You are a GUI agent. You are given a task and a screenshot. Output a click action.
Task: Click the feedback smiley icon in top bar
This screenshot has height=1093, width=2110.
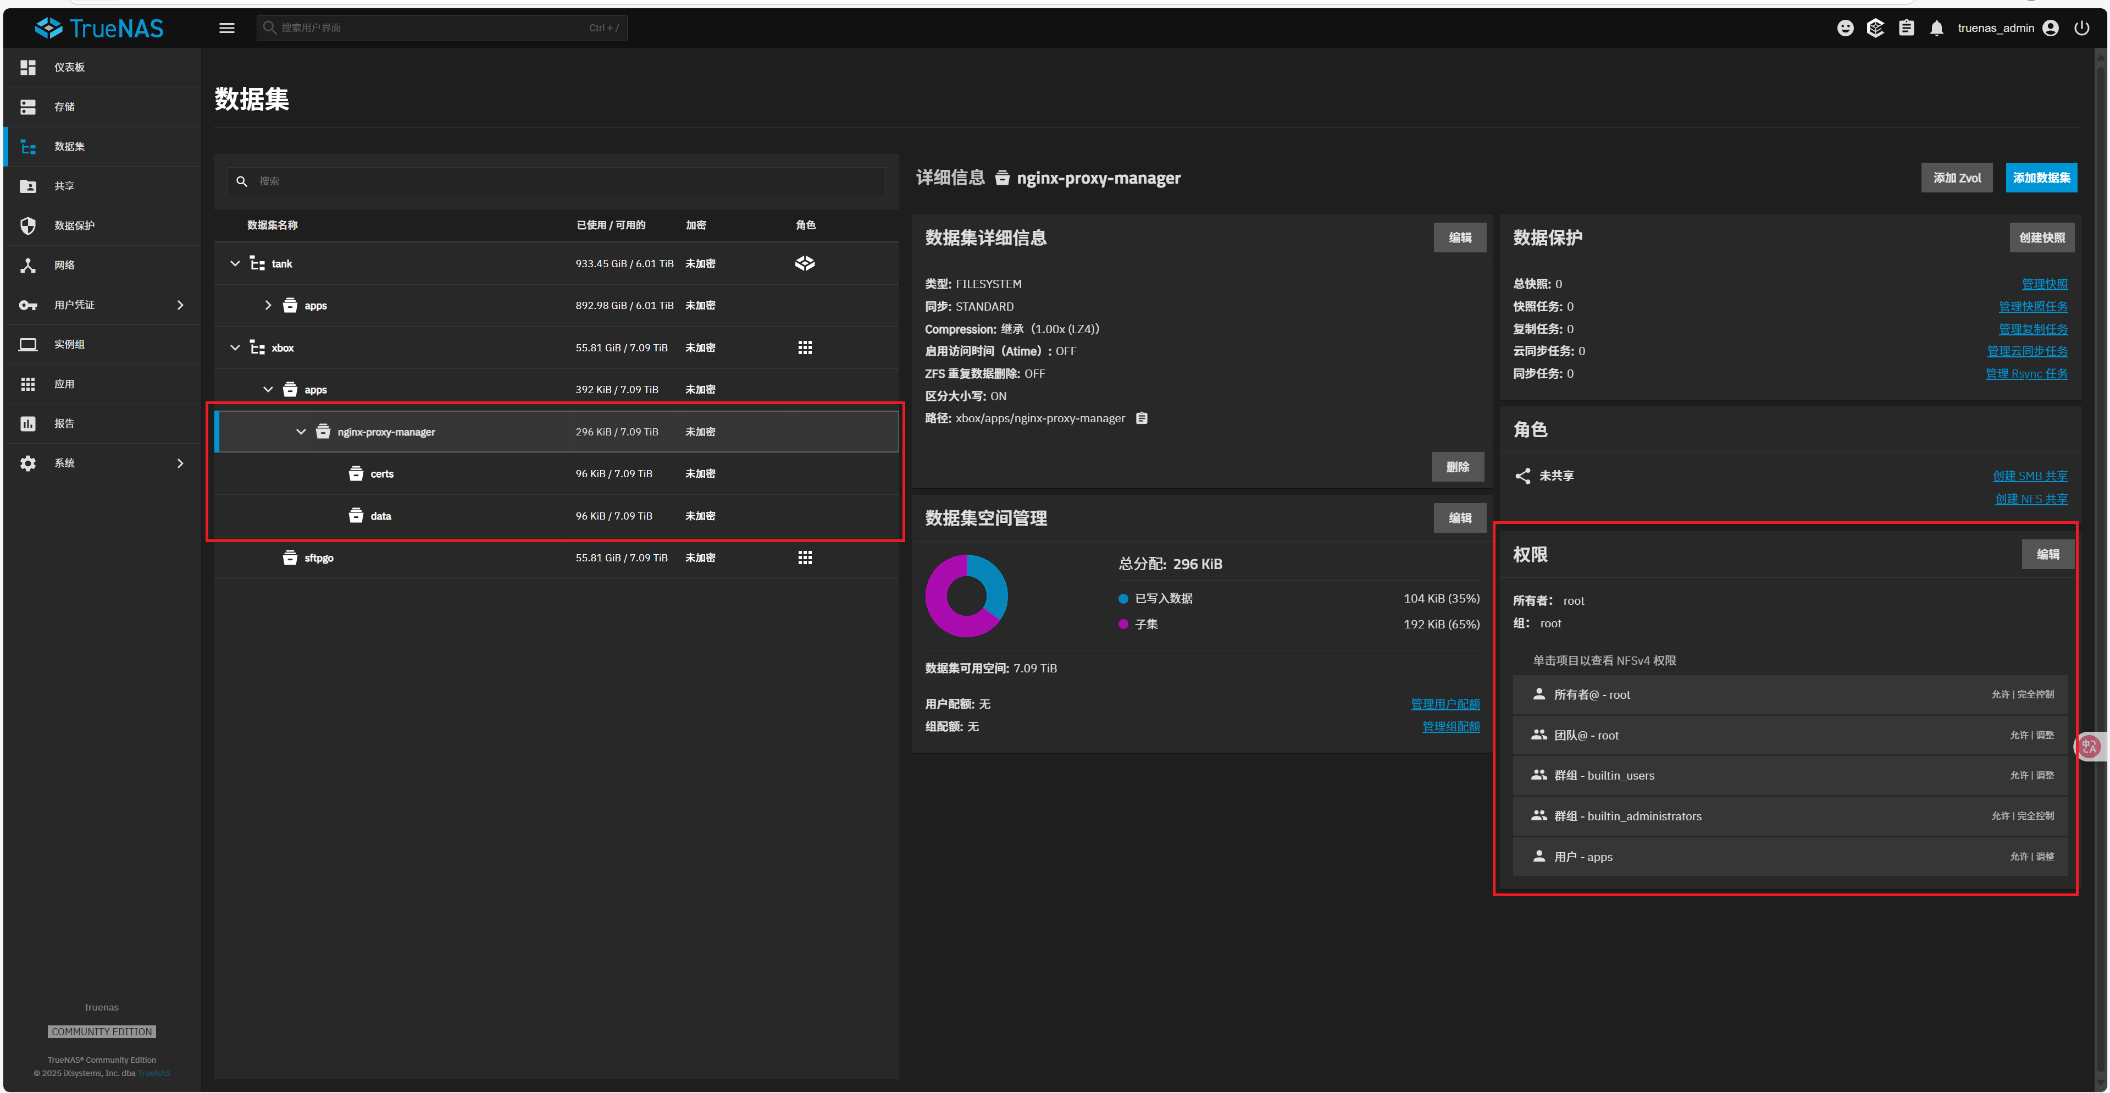point(1846,27)
